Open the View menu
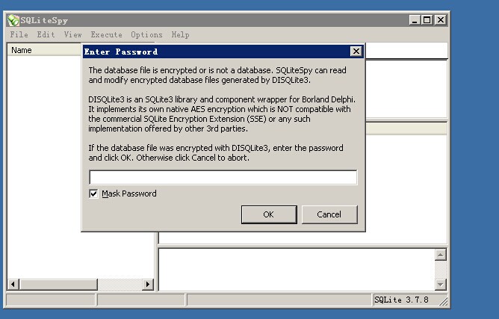Image resolution: width=499 pixels, height=319 pixels. pyautogui.click(x=72, y=34)
